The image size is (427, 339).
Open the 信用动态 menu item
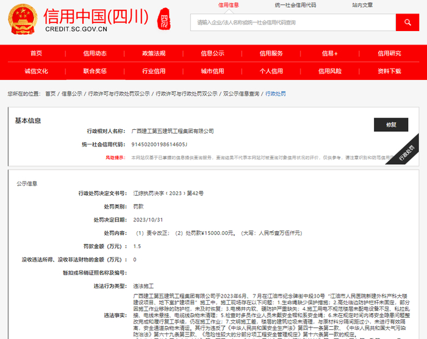[95, 54]
